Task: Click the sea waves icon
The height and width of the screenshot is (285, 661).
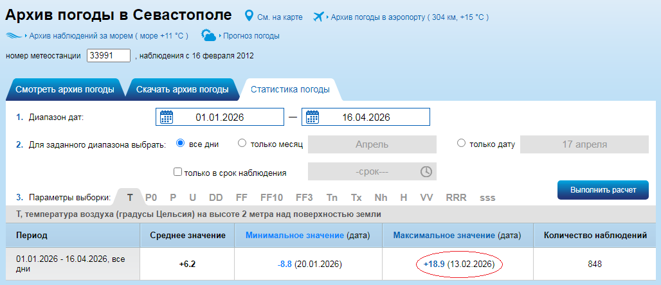Action: point(14,36)
